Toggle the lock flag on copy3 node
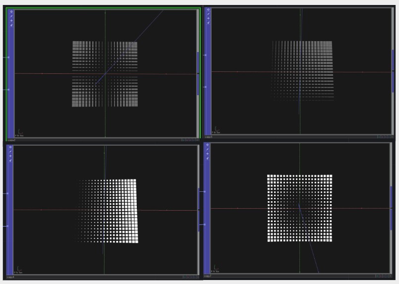Viewport: 399px width, 284px height. click(208, 23)
